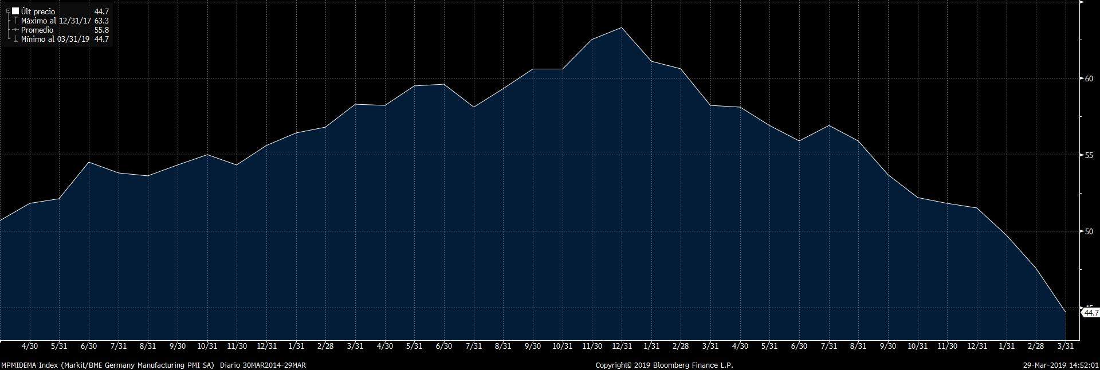Select the Promedio legend label
The image size is (1100, 370).
point(37,30)
